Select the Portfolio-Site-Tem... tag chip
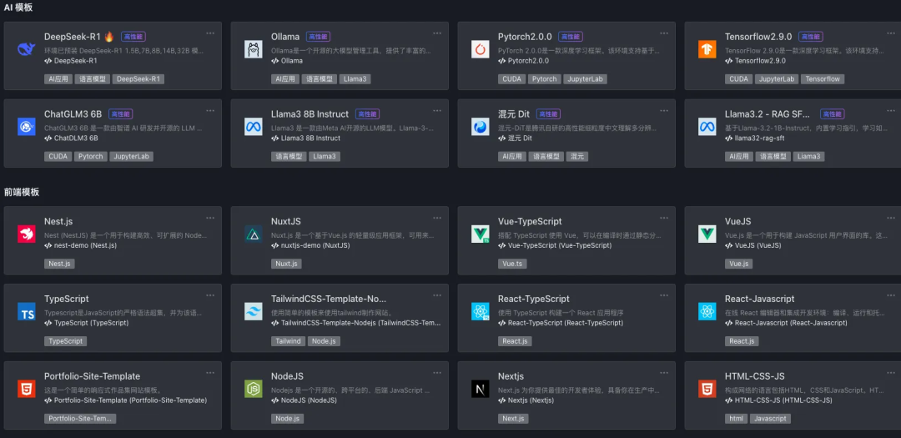 80,419
